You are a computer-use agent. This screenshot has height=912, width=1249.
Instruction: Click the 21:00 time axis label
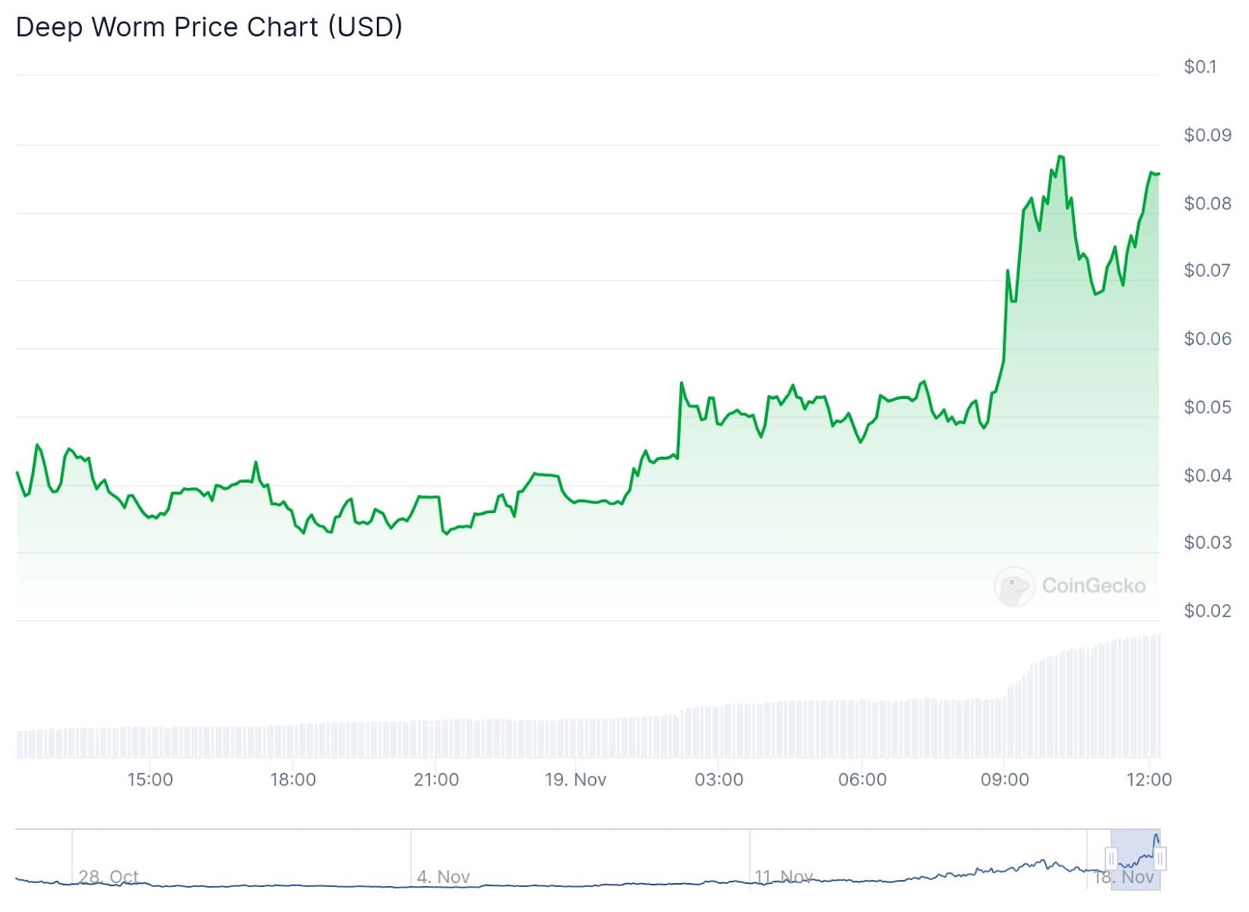[436, 779]
